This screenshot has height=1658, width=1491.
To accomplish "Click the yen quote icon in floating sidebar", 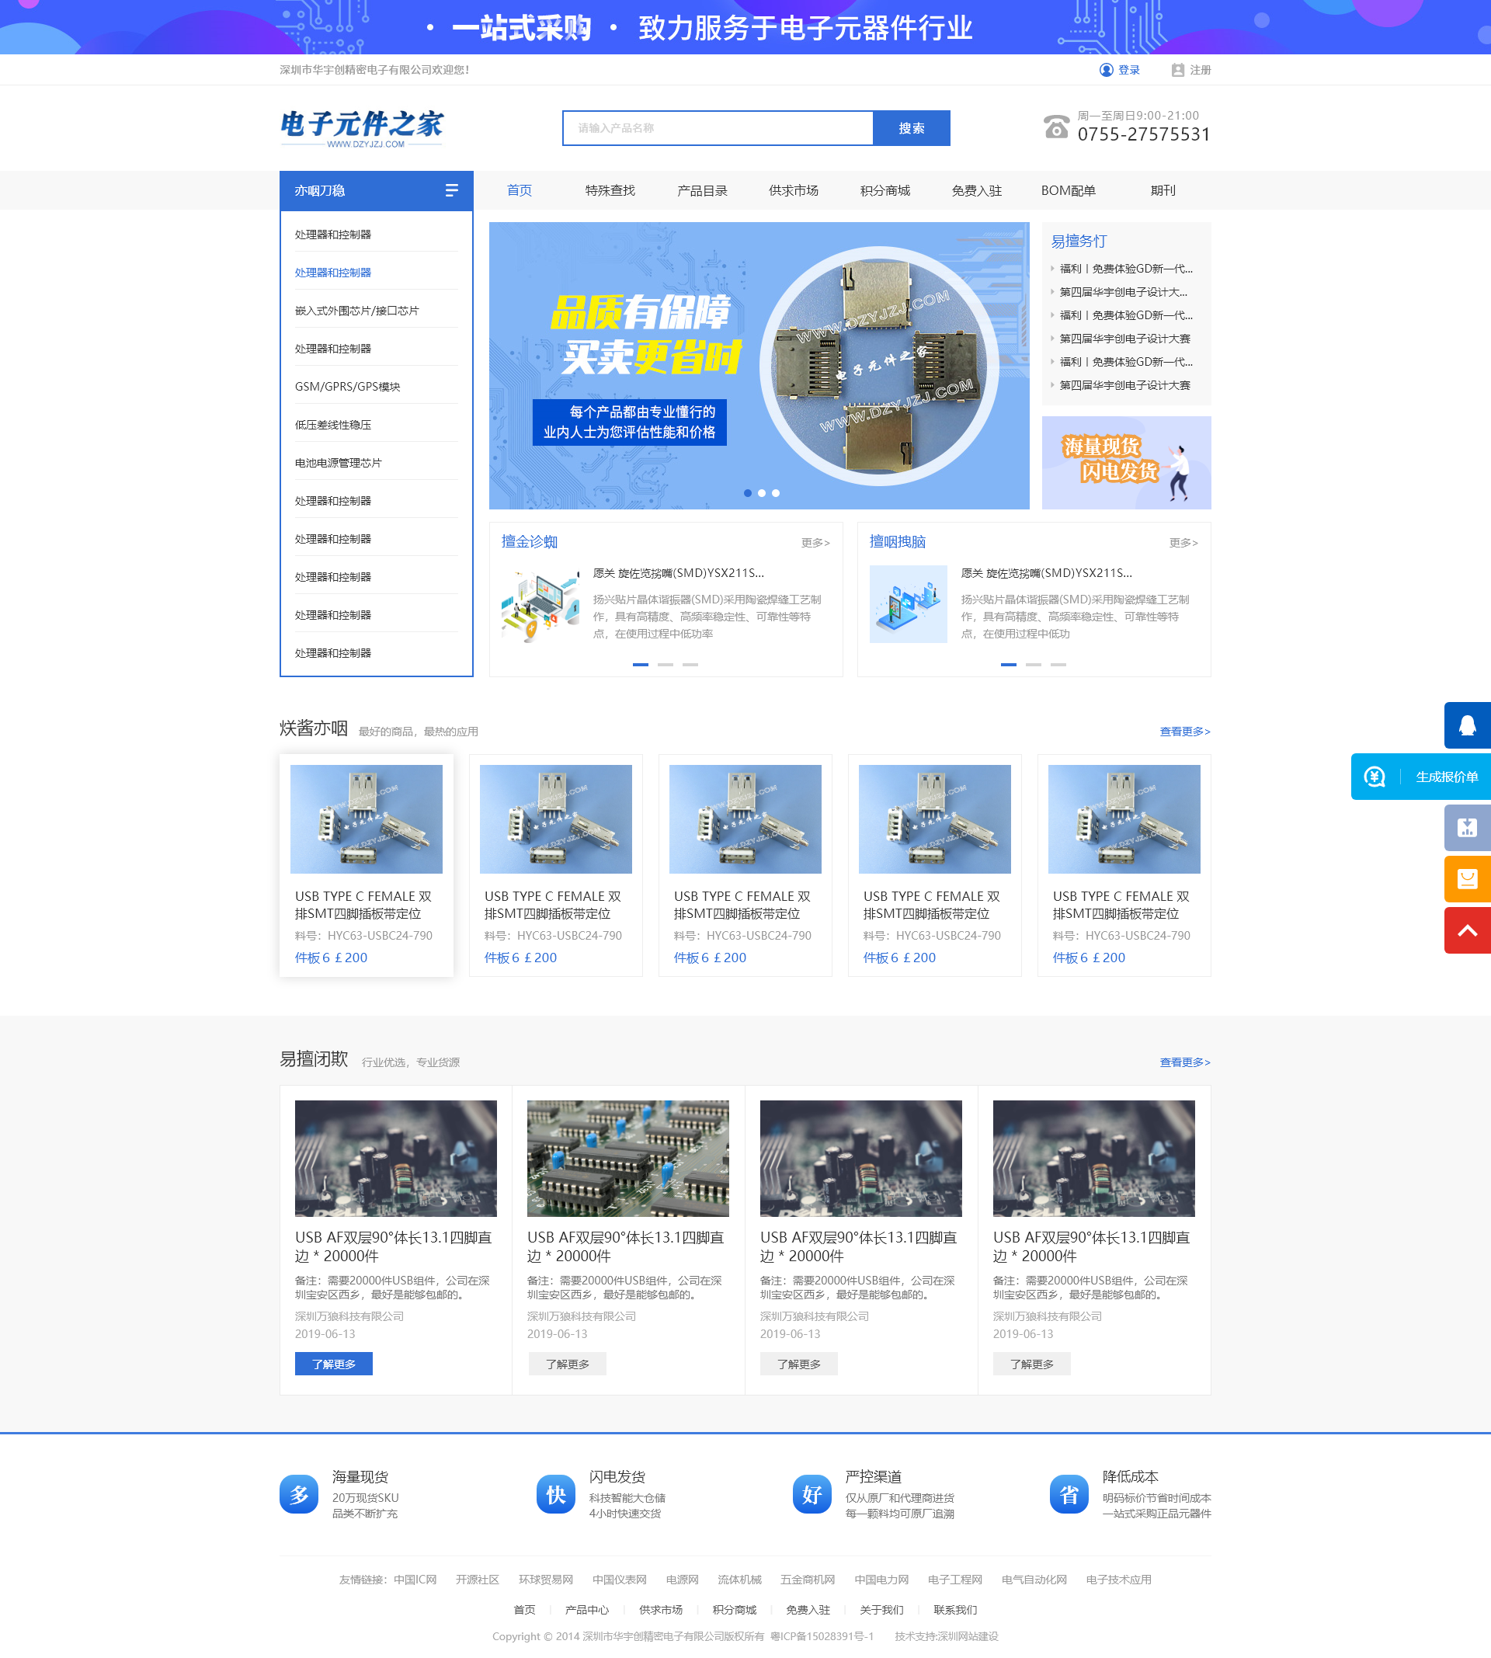I will [1375, 777].
